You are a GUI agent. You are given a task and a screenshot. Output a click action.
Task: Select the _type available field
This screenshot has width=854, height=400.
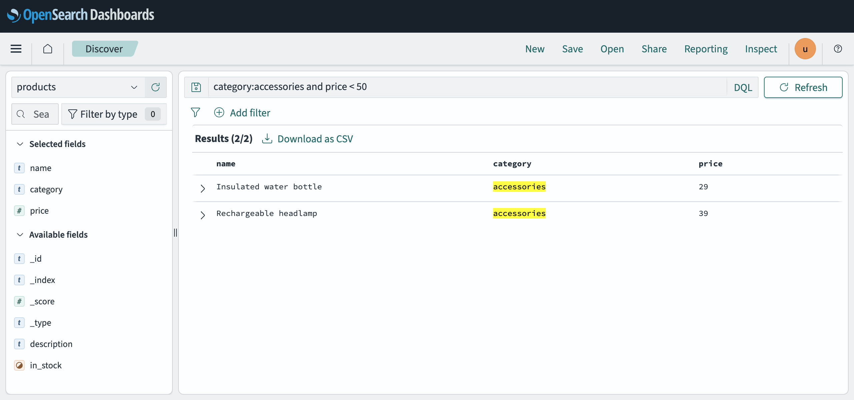pos(41,323)
